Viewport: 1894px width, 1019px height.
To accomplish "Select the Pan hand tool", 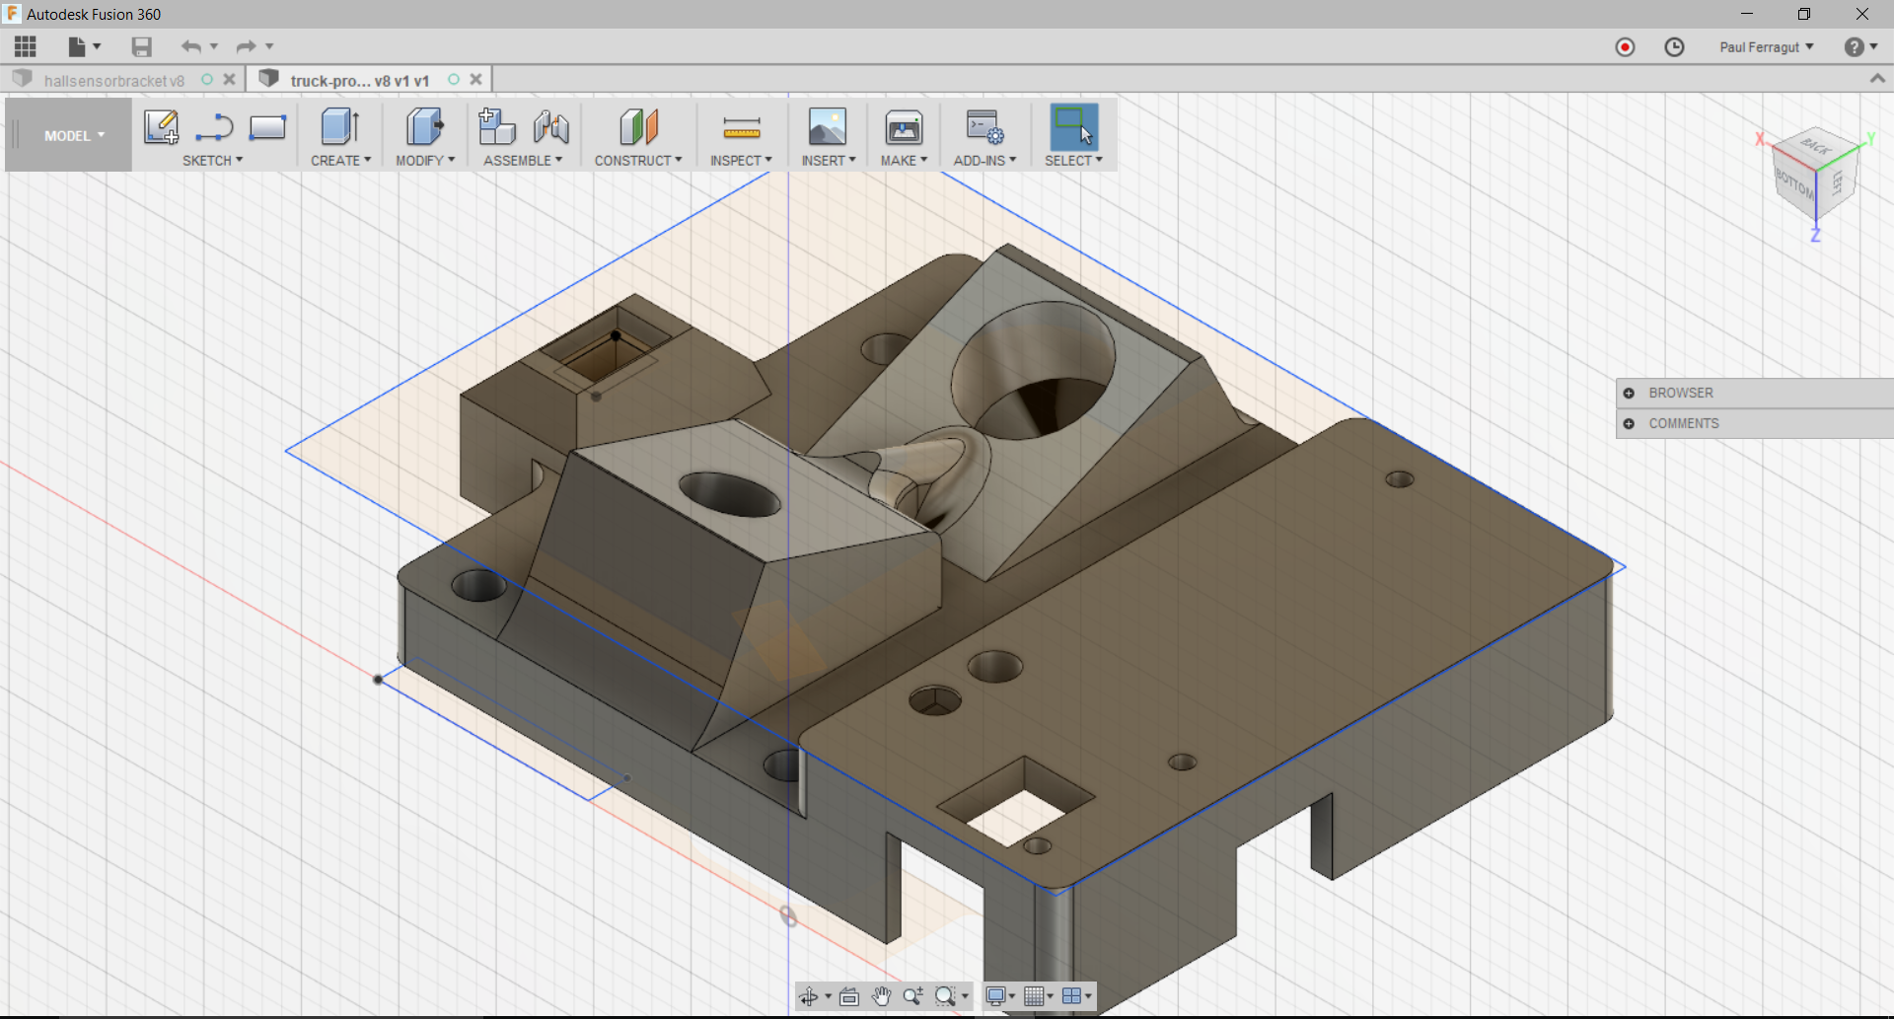I will (881, 996).
